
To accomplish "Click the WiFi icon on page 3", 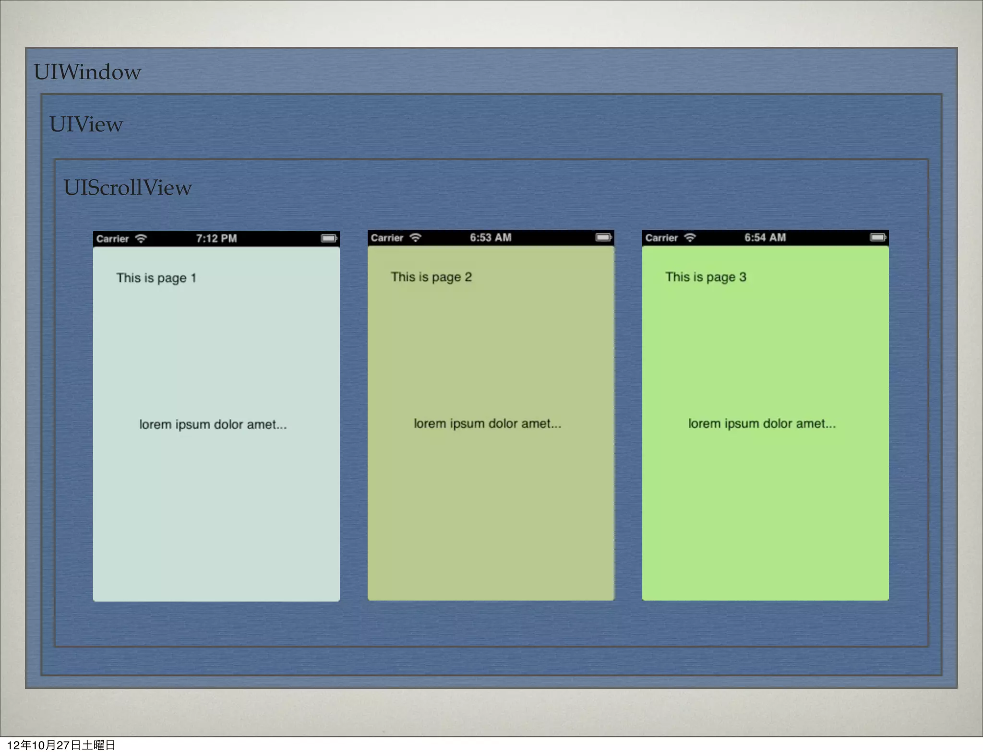I will pyautogui.click(x=690, y=237).
